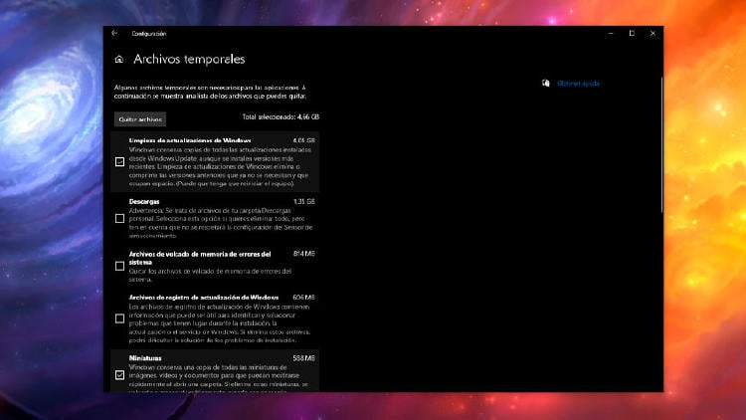
Task: Check the Descargas checkbox
Action: pyautogui.click(x=120, y=219)
